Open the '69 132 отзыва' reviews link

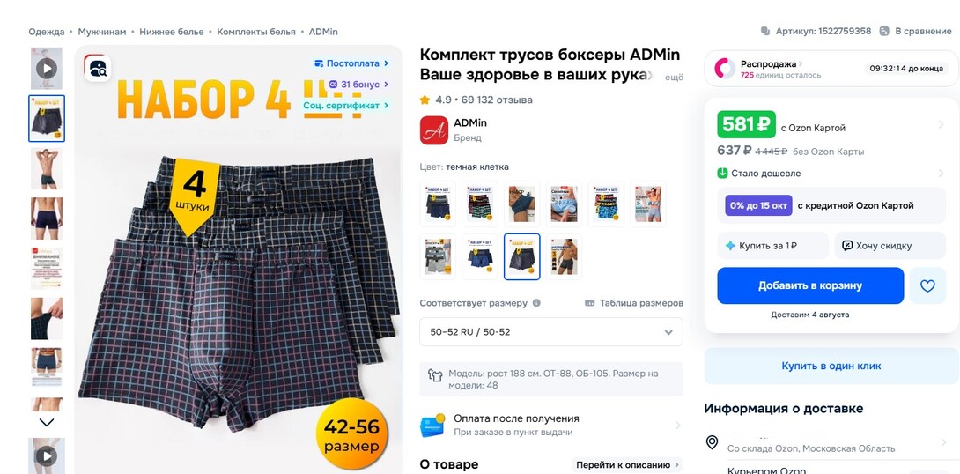coord(497,100)
